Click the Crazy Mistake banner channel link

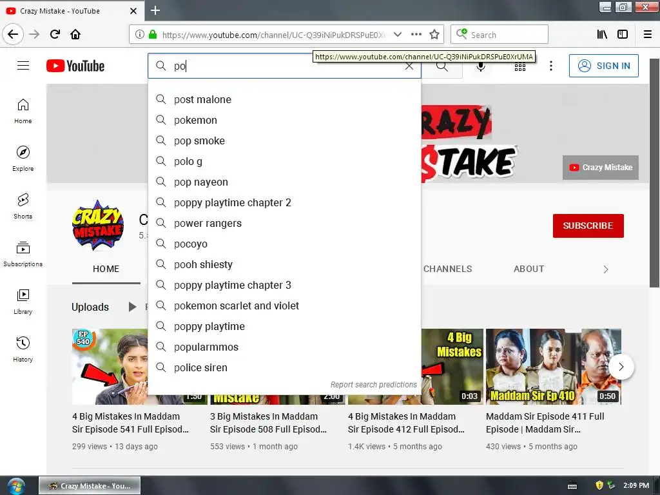tap(601, 168)
